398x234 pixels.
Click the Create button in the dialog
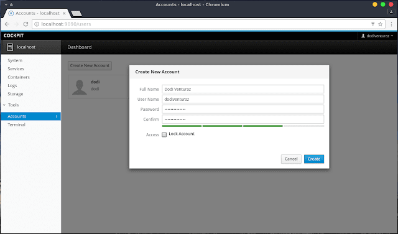[314, 159]
